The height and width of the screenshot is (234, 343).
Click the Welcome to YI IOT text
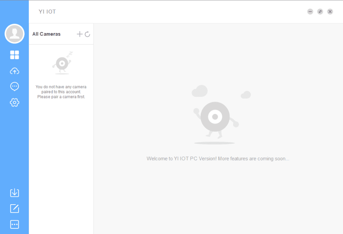pyautogui.click(x=218, y=158)
